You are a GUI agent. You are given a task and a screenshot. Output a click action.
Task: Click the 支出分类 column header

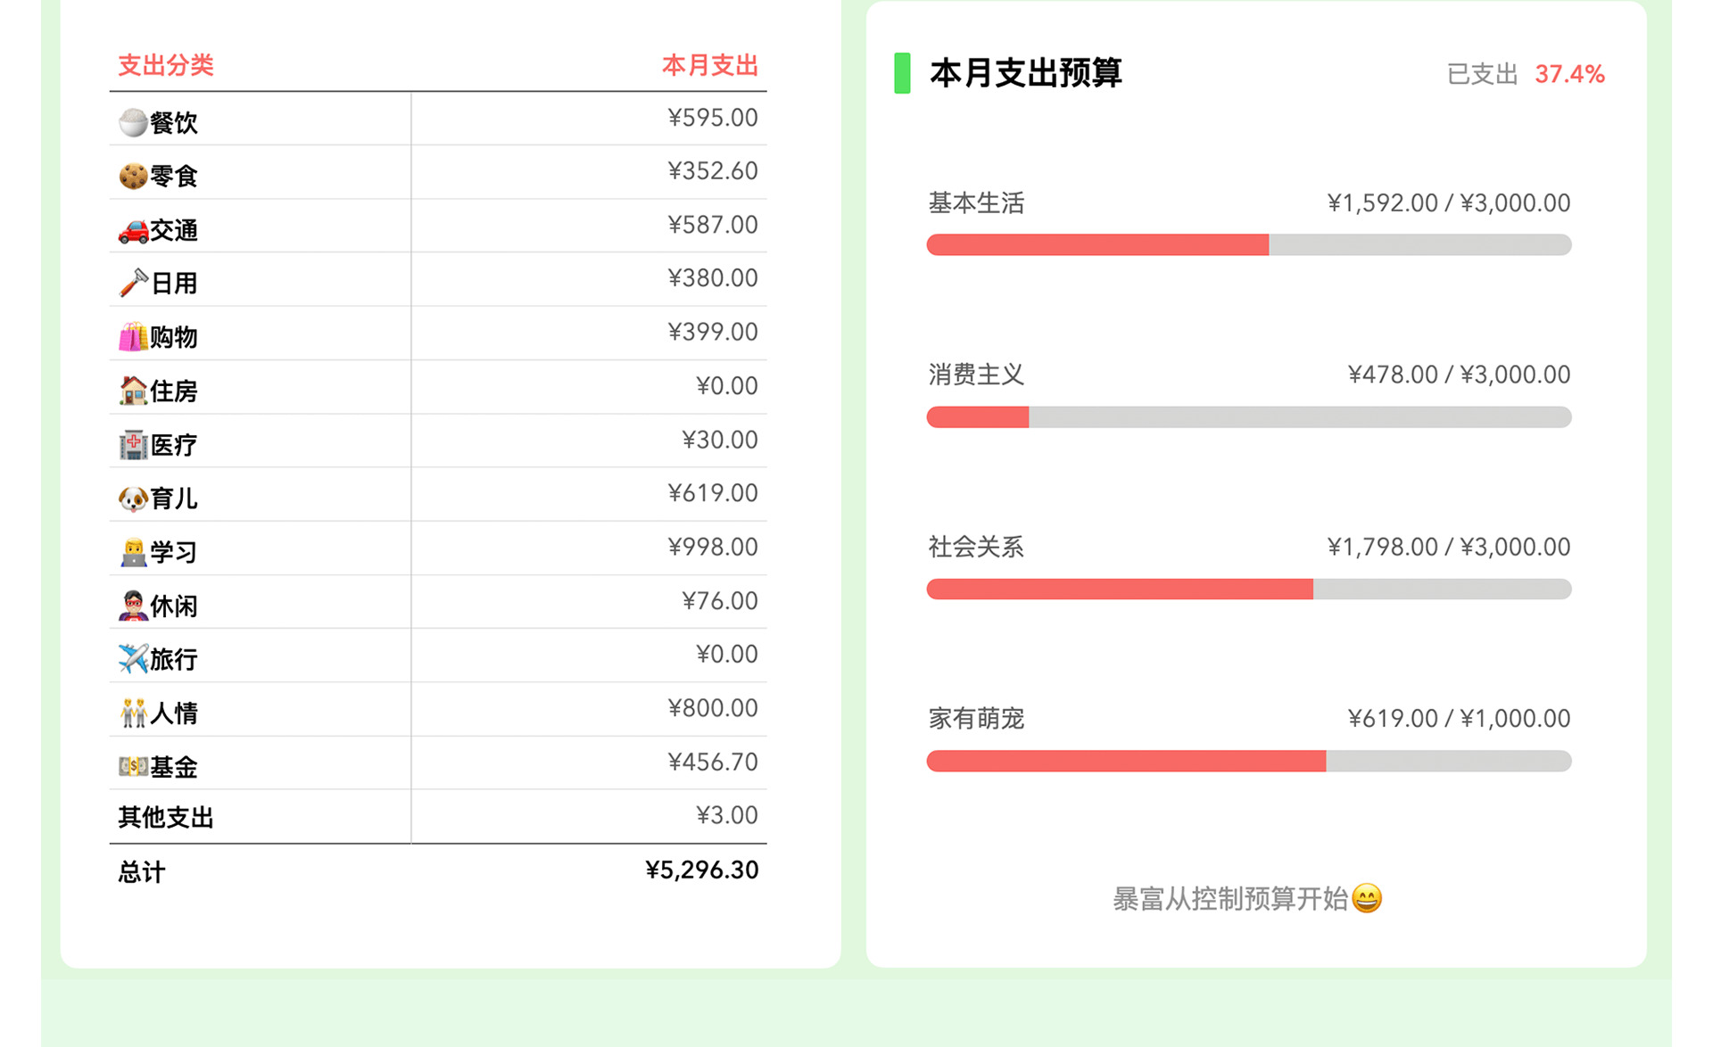coord(166,65)
